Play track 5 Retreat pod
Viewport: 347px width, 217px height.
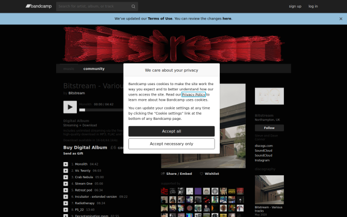tap(66, 190)
